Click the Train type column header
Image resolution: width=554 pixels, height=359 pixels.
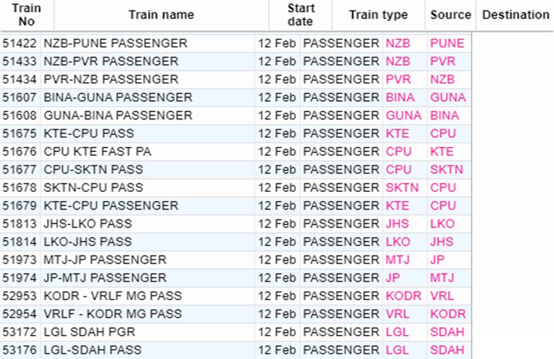click(379, 15)
